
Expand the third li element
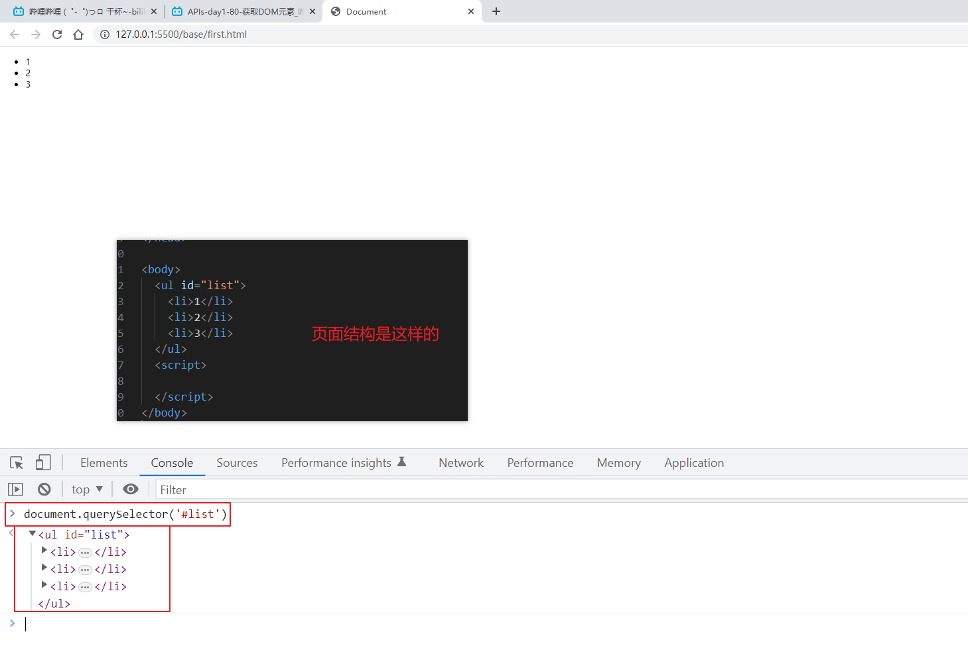44,585
